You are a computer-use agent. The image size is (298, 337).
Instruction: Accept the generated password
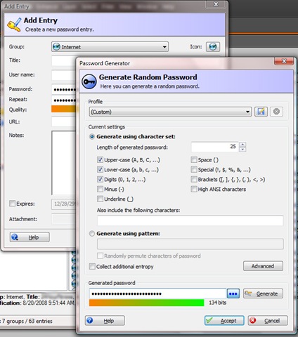[x=224, y=321]
